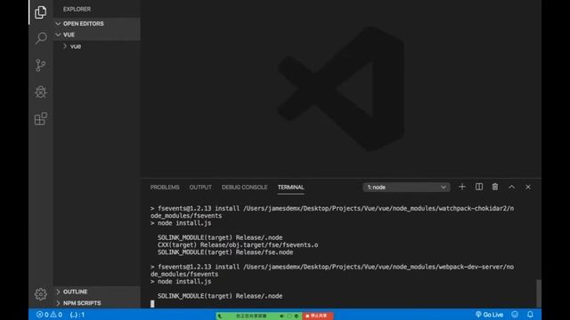The height and width of the screenshot is (320, 570).
Task: Open the feedback smiley in the status bar
Action: [x=515, y=315]
